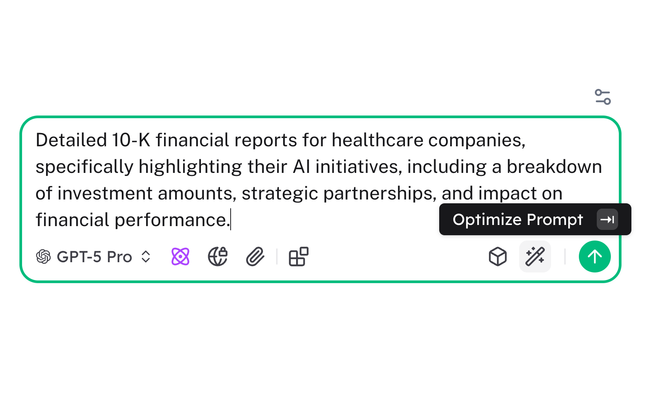647x399 pixels.
Task: Click the magic wand optimize icon
Action: (x=535, y=256)
